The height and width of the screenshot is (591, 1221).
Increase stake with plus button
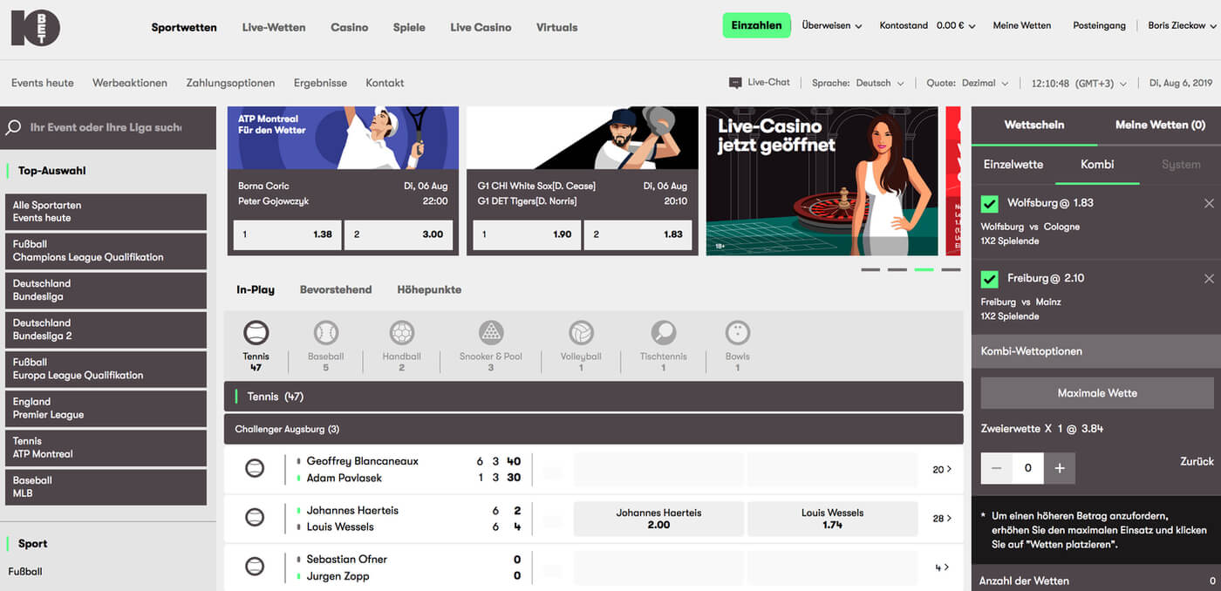1060,468
